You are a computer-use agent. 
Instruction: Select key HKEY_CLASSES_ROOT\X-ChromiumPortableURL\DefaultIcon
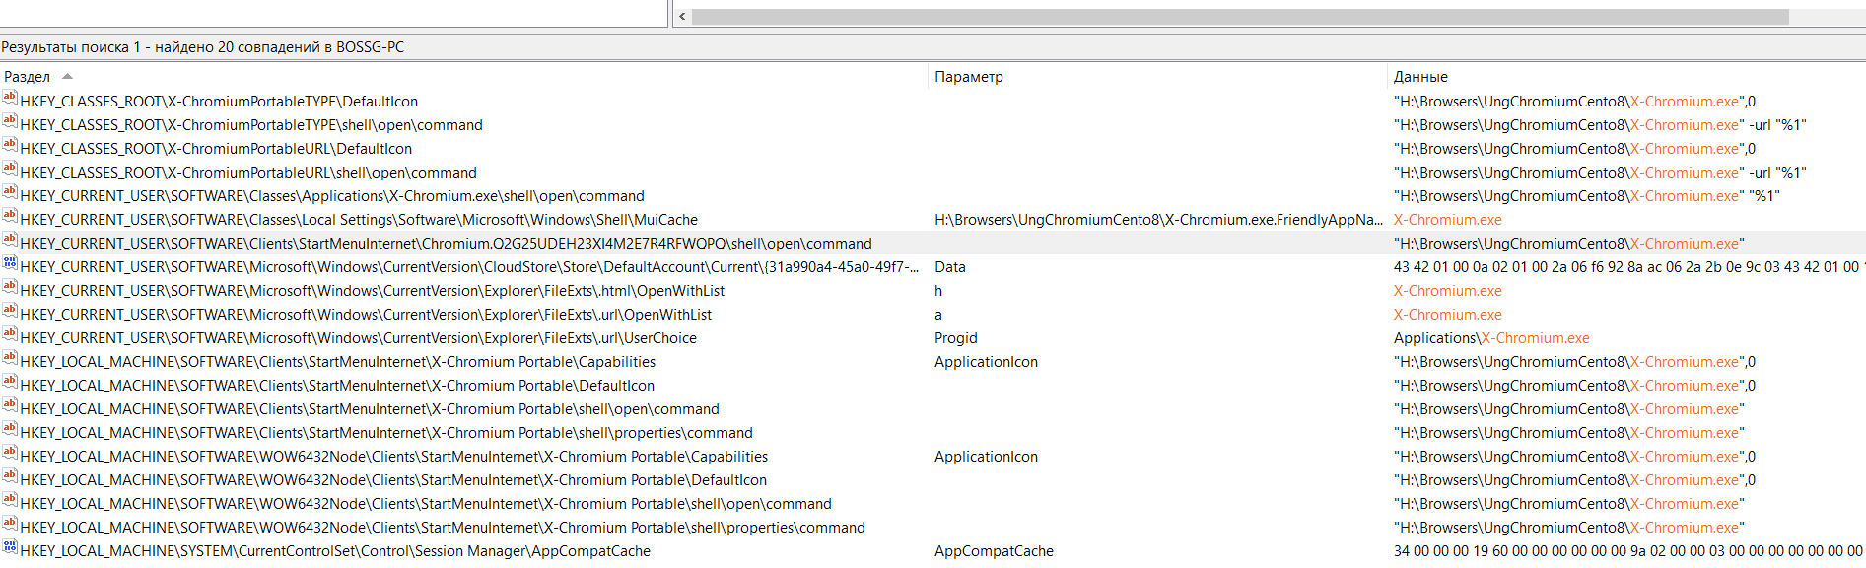pos(216,149)
